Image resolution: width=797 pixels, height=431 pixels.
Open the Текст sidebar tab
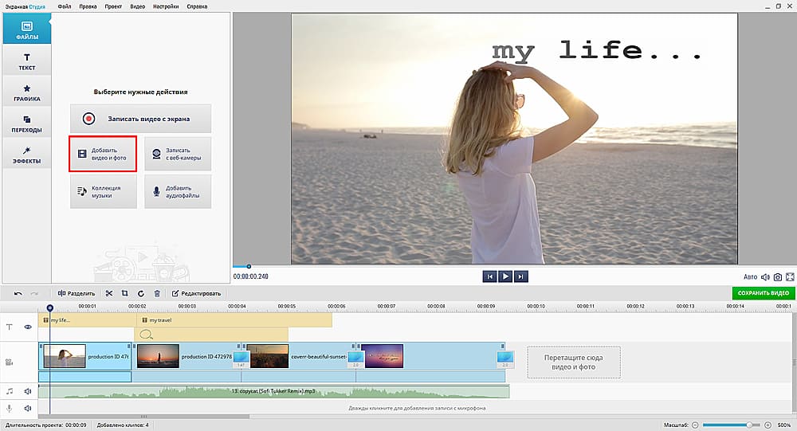(27, 61)
